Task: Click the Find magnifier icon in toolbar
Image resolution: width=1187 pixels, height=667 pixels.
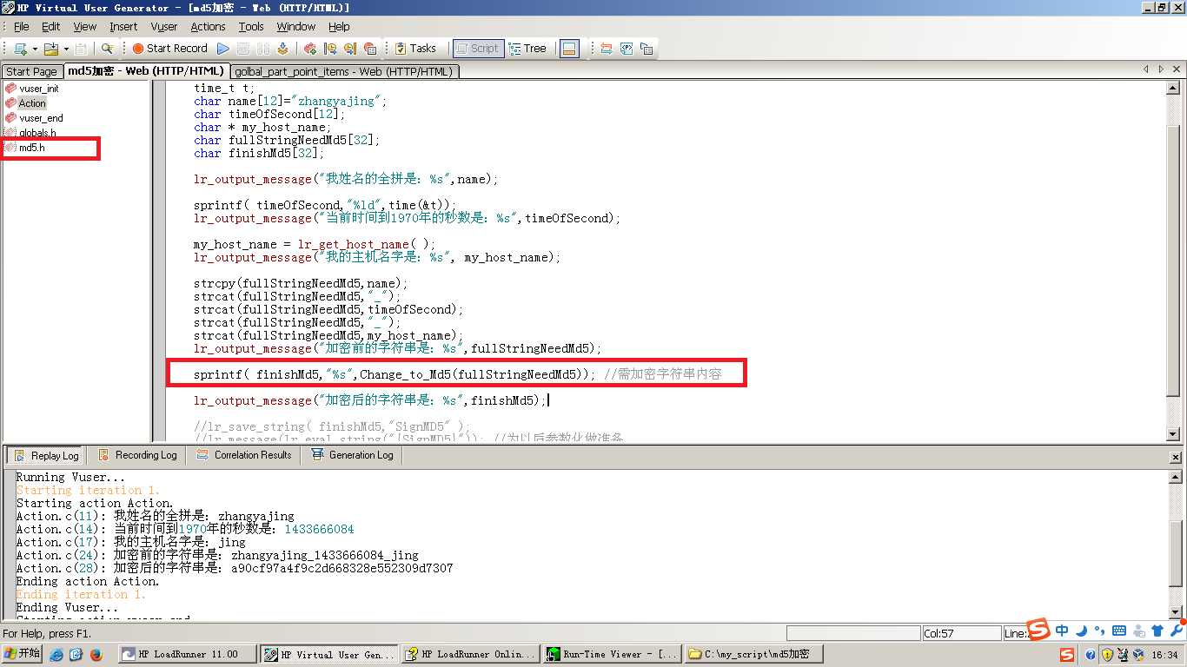Action: click(107, 49)
